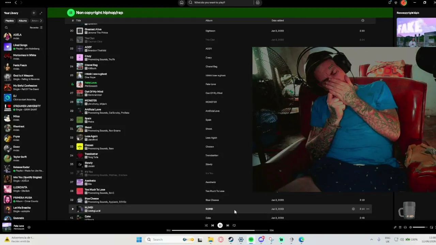
Task: Skip to the next track
Action: click(x=228, y=225)
